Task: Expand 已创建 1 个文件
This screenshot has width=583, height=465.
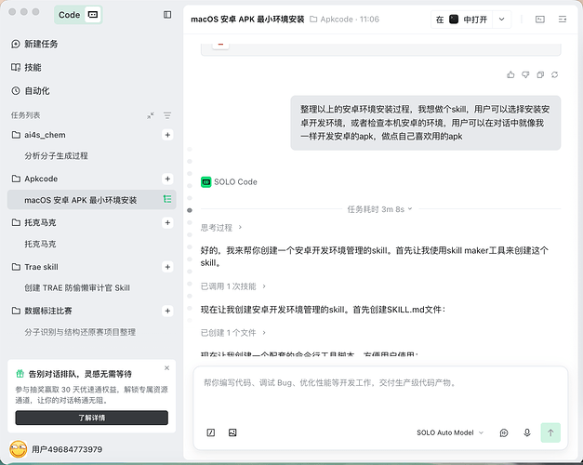Action: (x=233, y=333)
